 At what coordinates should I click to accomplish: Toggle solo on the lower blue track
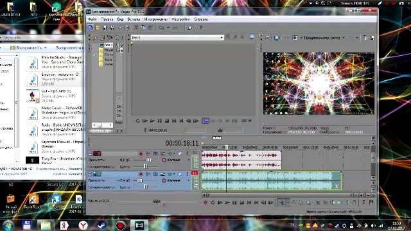[x=187, y=174]
